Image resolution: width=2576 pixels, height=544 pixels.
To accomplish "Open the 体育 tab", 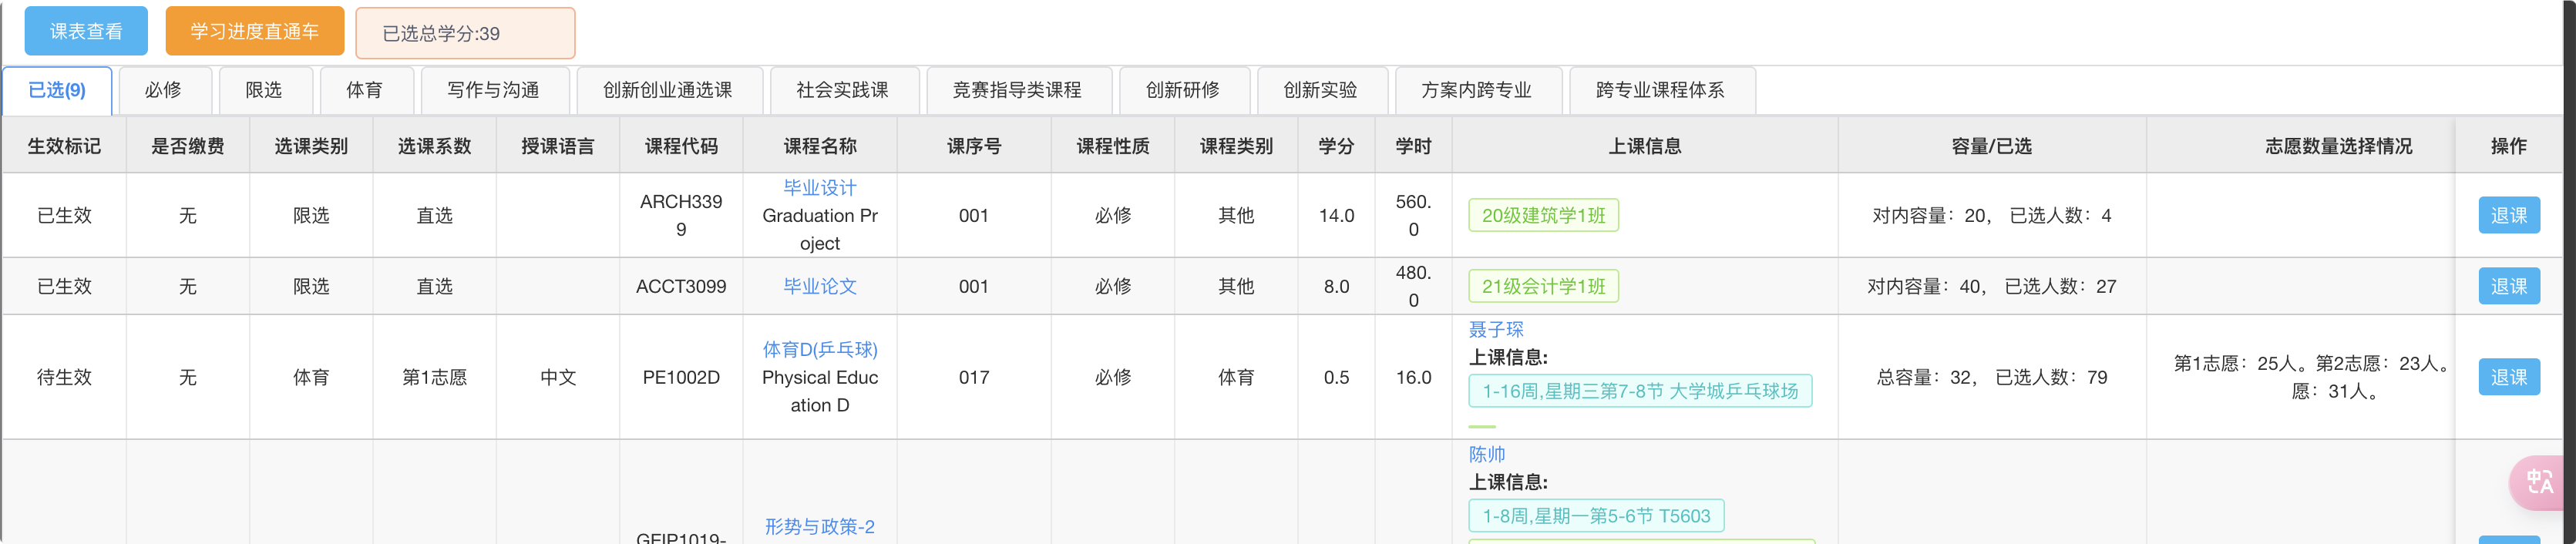I will point(364,91).
